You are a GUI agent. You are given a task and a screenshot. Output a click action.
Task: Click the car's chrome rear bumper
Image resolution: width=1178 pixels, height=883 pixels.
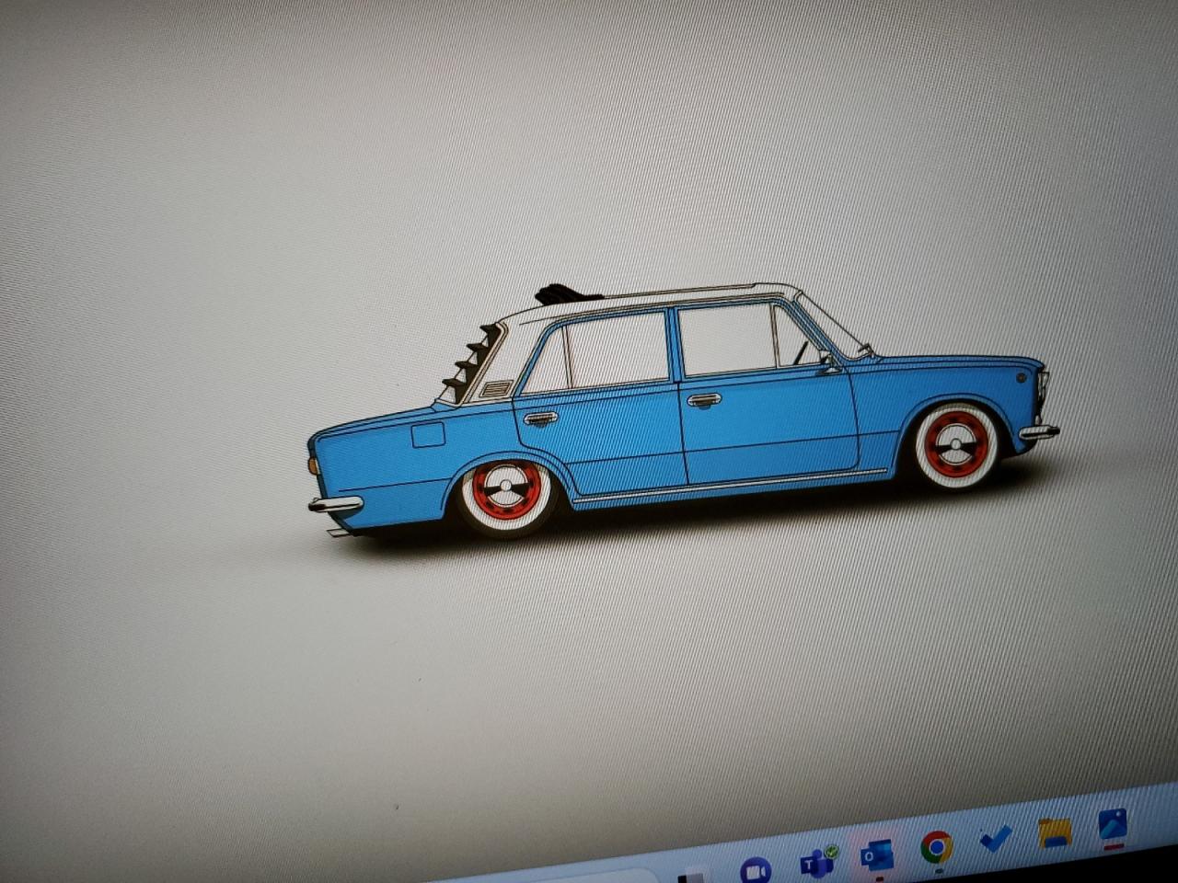point(335,504)
